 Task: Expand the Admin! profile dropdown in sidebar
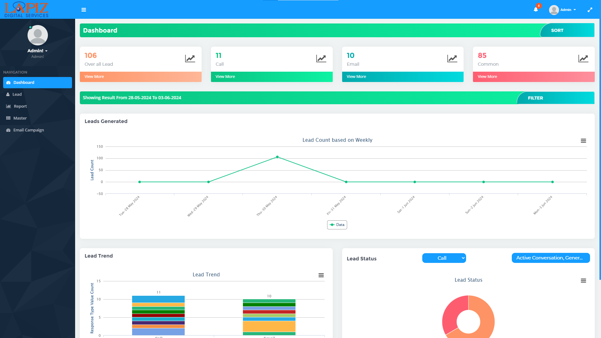38,51
